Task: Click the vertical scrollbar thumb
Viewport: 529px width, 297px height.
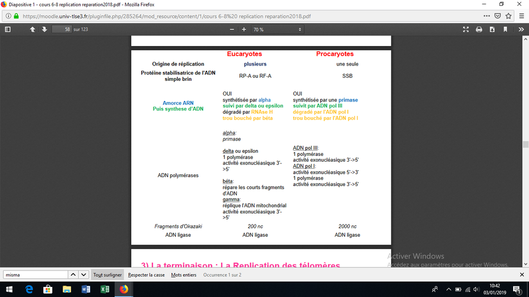Action: tap(526, 144)
